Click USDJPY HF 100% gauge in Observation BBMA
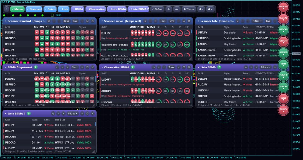The height and width of the screenshot is (160, 303). [x=187, y=80]
